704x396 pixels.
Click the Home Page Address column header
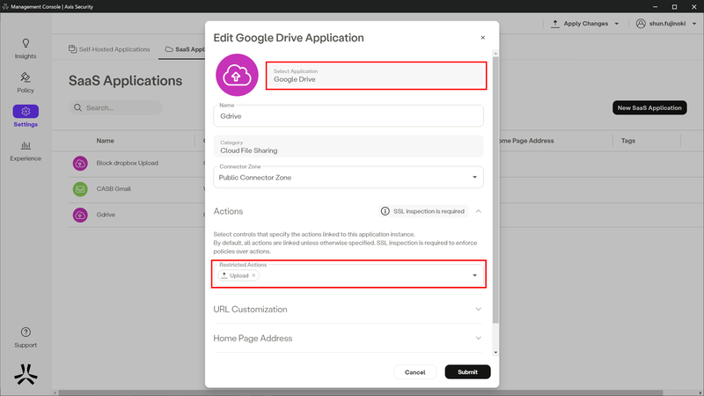[526, 141]
